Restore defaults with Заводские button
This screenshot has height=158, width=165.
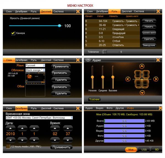point(149,45)
